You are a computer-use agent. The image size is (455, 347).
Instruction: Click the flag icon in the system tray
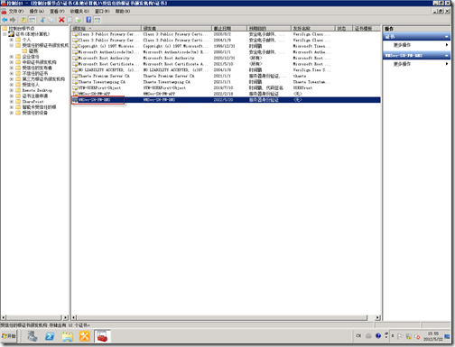(x=400, y=336)
